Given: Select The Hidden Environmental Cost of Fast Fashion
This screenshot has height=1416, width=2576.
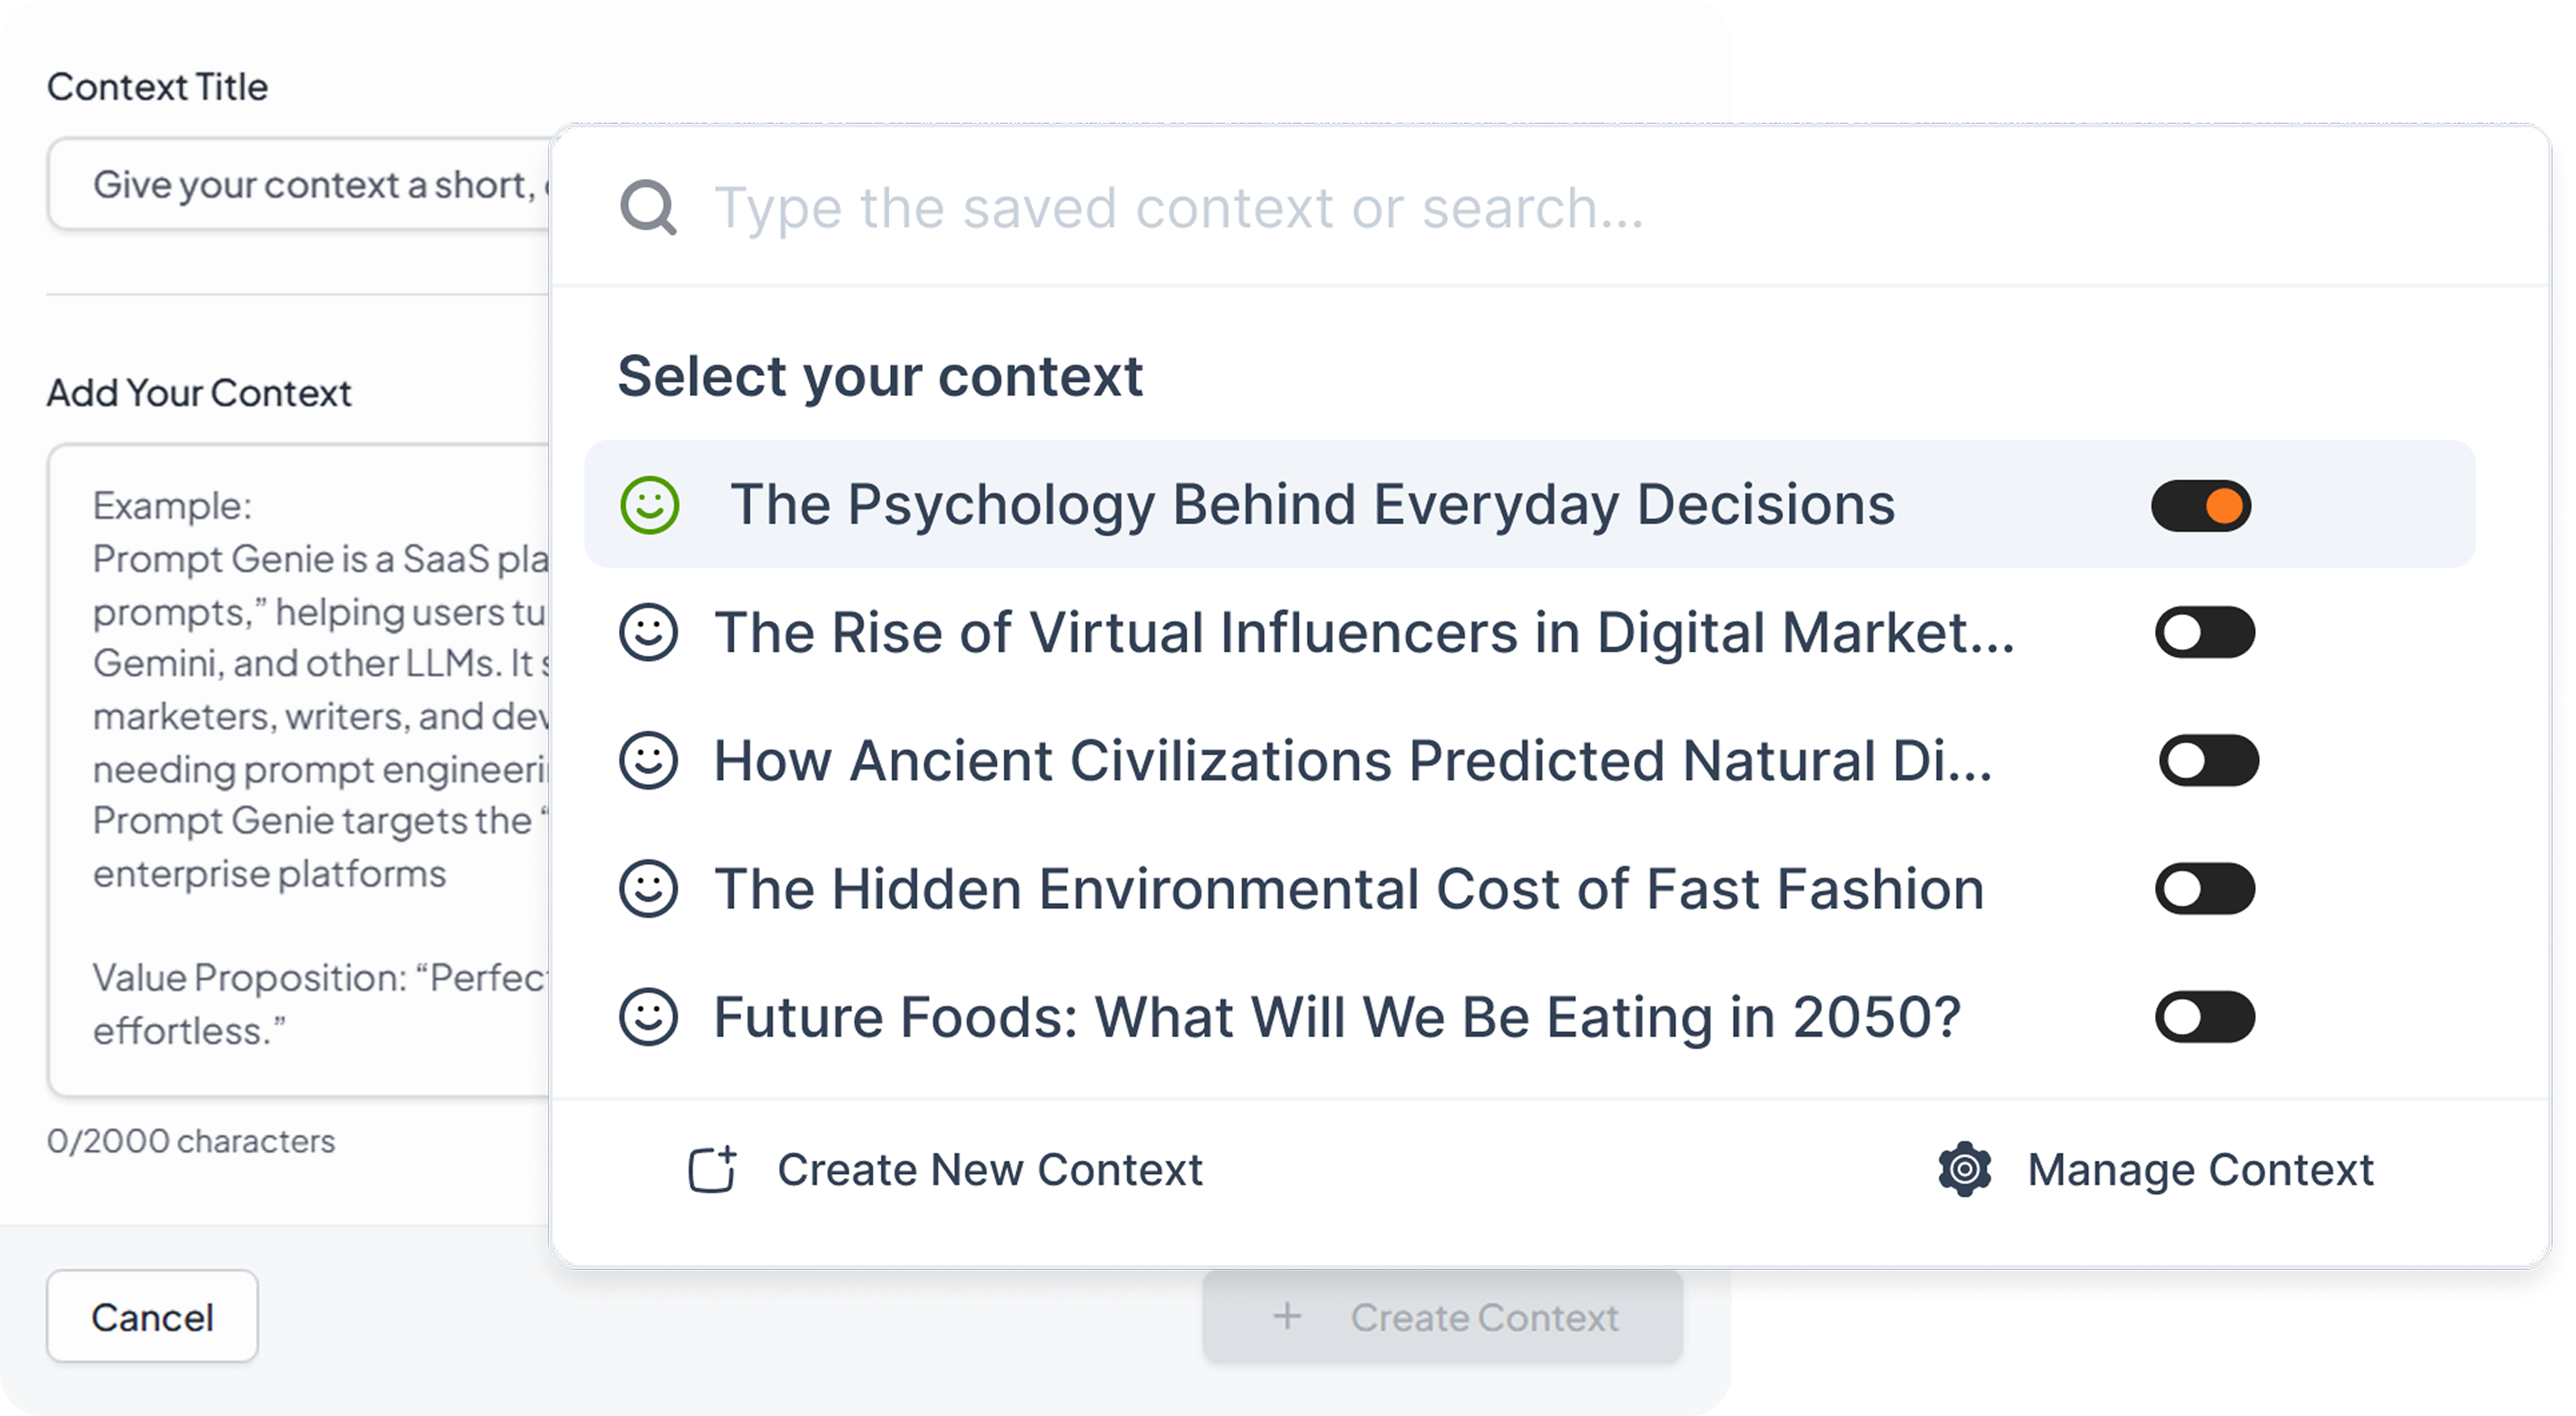Looking at the screenshot, I should coord(1348,889).
